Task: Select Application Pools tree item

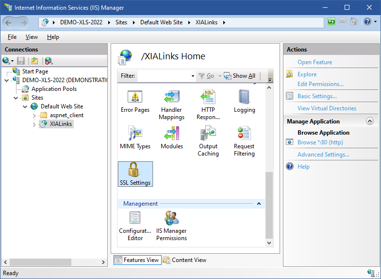Action: click(x=54, y=89)
